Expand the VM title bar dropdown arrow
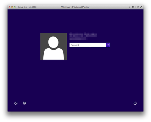 click(129, 7)
